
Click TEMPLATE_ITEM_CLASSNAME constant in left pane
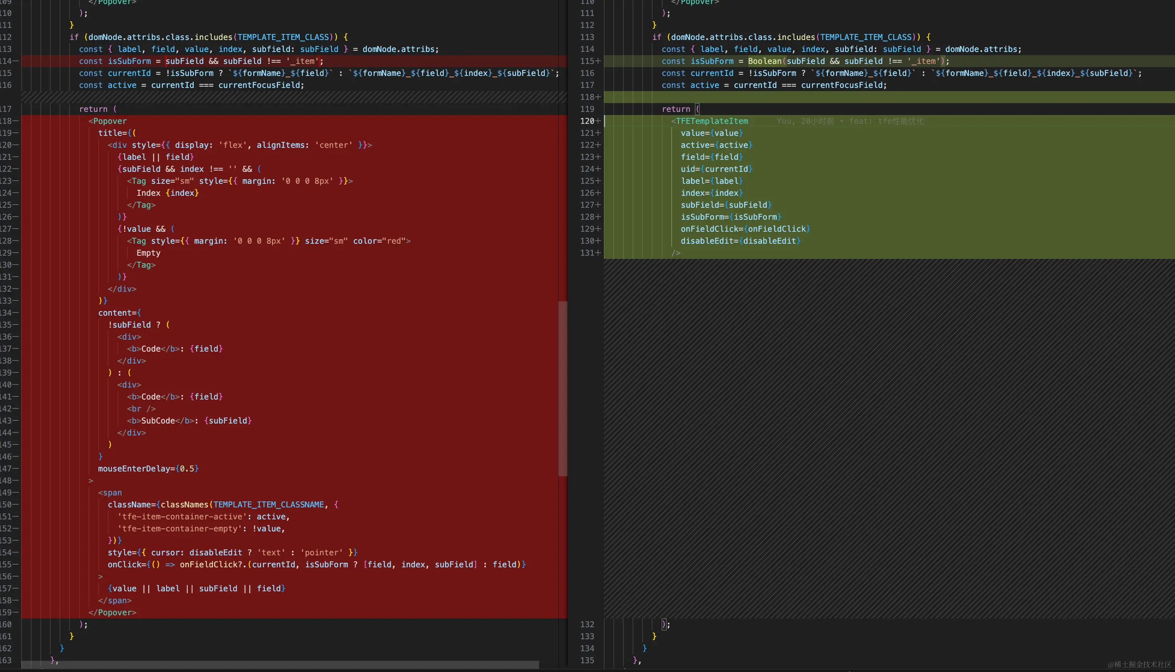[268, 505]
